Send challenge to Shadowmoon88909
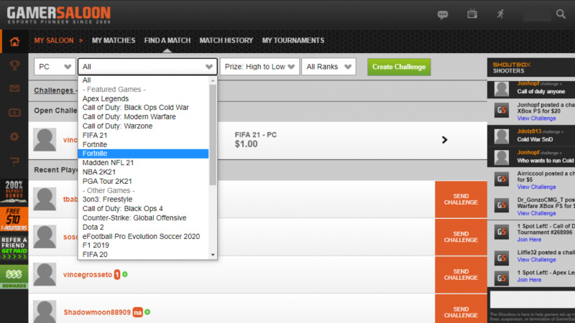The image size is (575, 323). click(461, 309)
